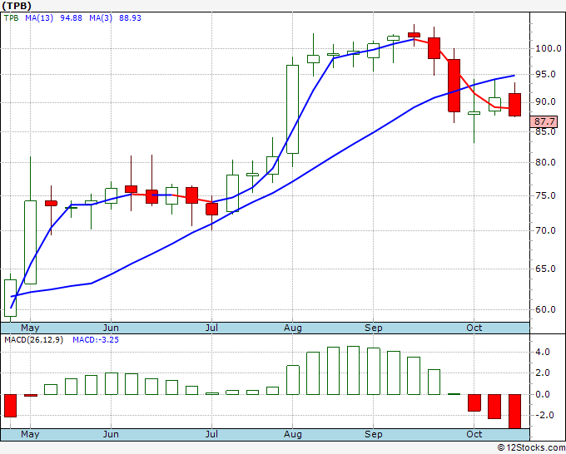Select Jul on the price chart time axis
This screenshot has height=454, width=566.
click(x=211, y=328)
